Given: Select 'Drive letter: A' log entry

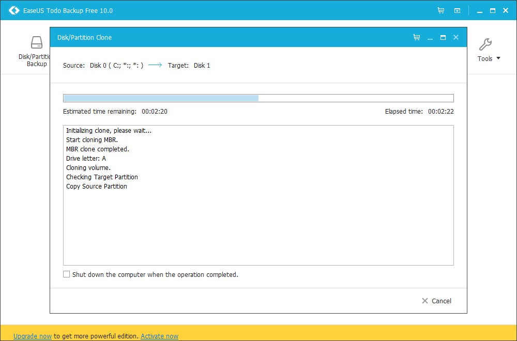Looking at the screenshot, I should click(x=86, y=158).
